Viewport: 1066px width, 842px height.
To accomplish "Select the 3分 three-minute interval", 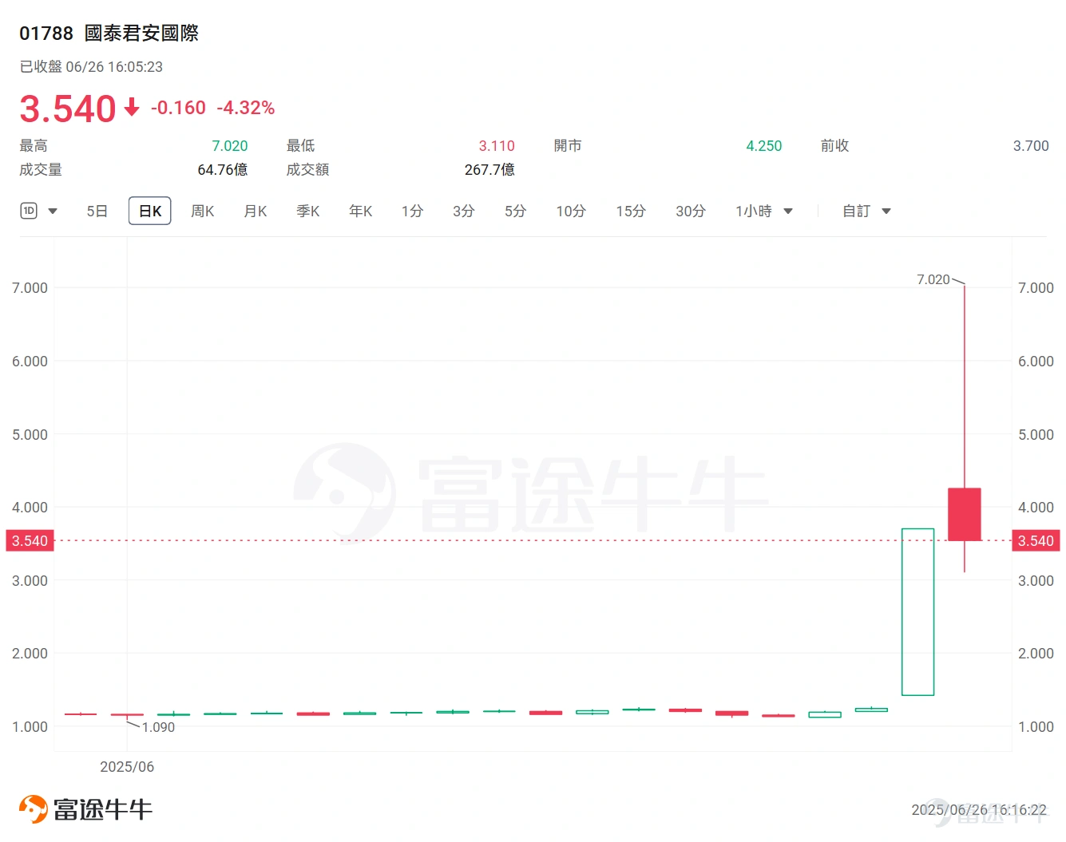I will [x=463, y=211].
